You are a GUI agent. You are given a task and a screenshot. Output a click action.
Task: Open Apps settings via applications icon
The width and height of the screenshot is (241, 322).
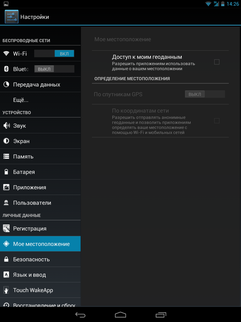6,187
